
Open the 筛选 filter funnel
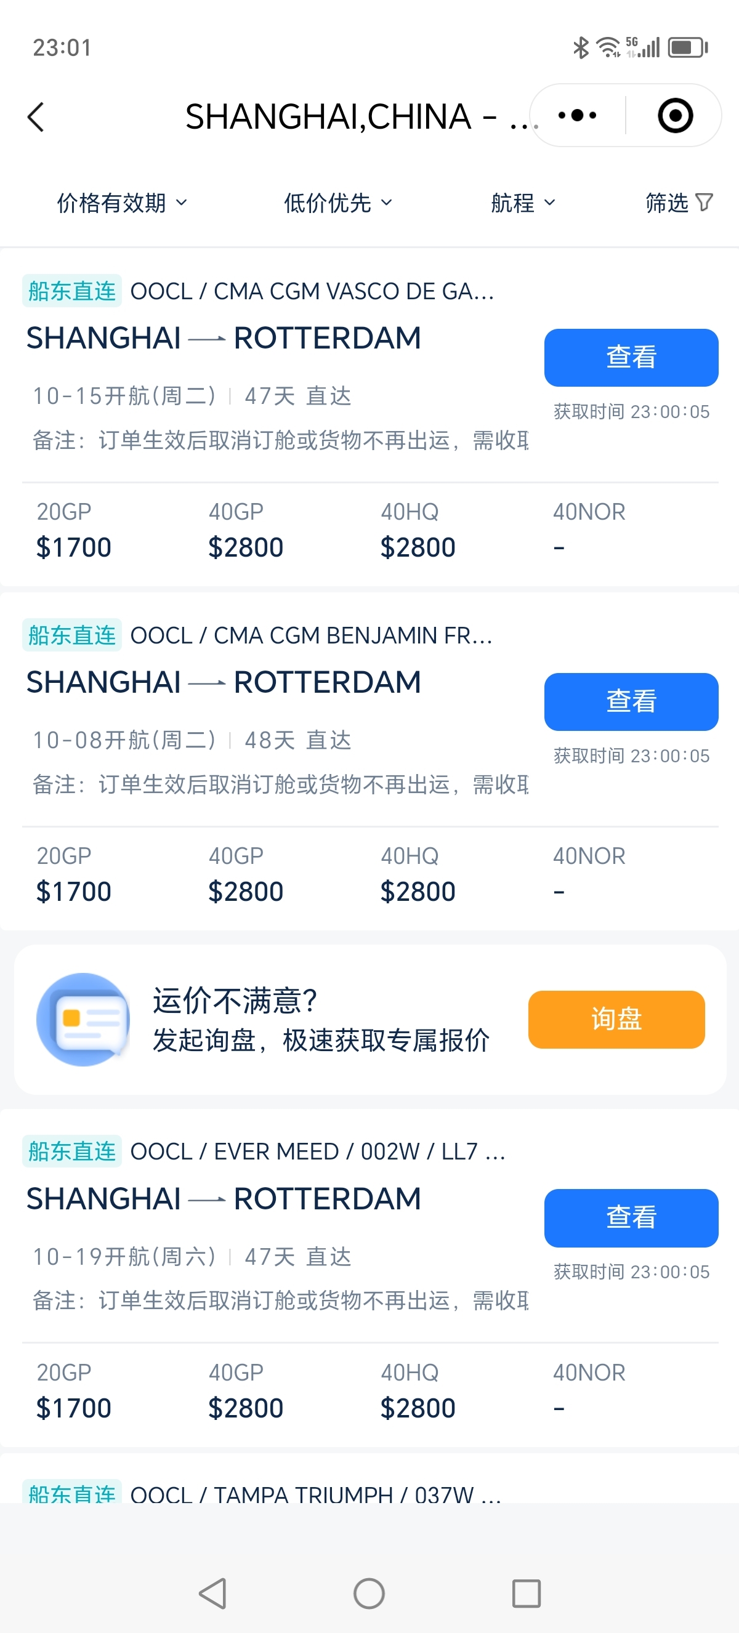pos(679,203)
